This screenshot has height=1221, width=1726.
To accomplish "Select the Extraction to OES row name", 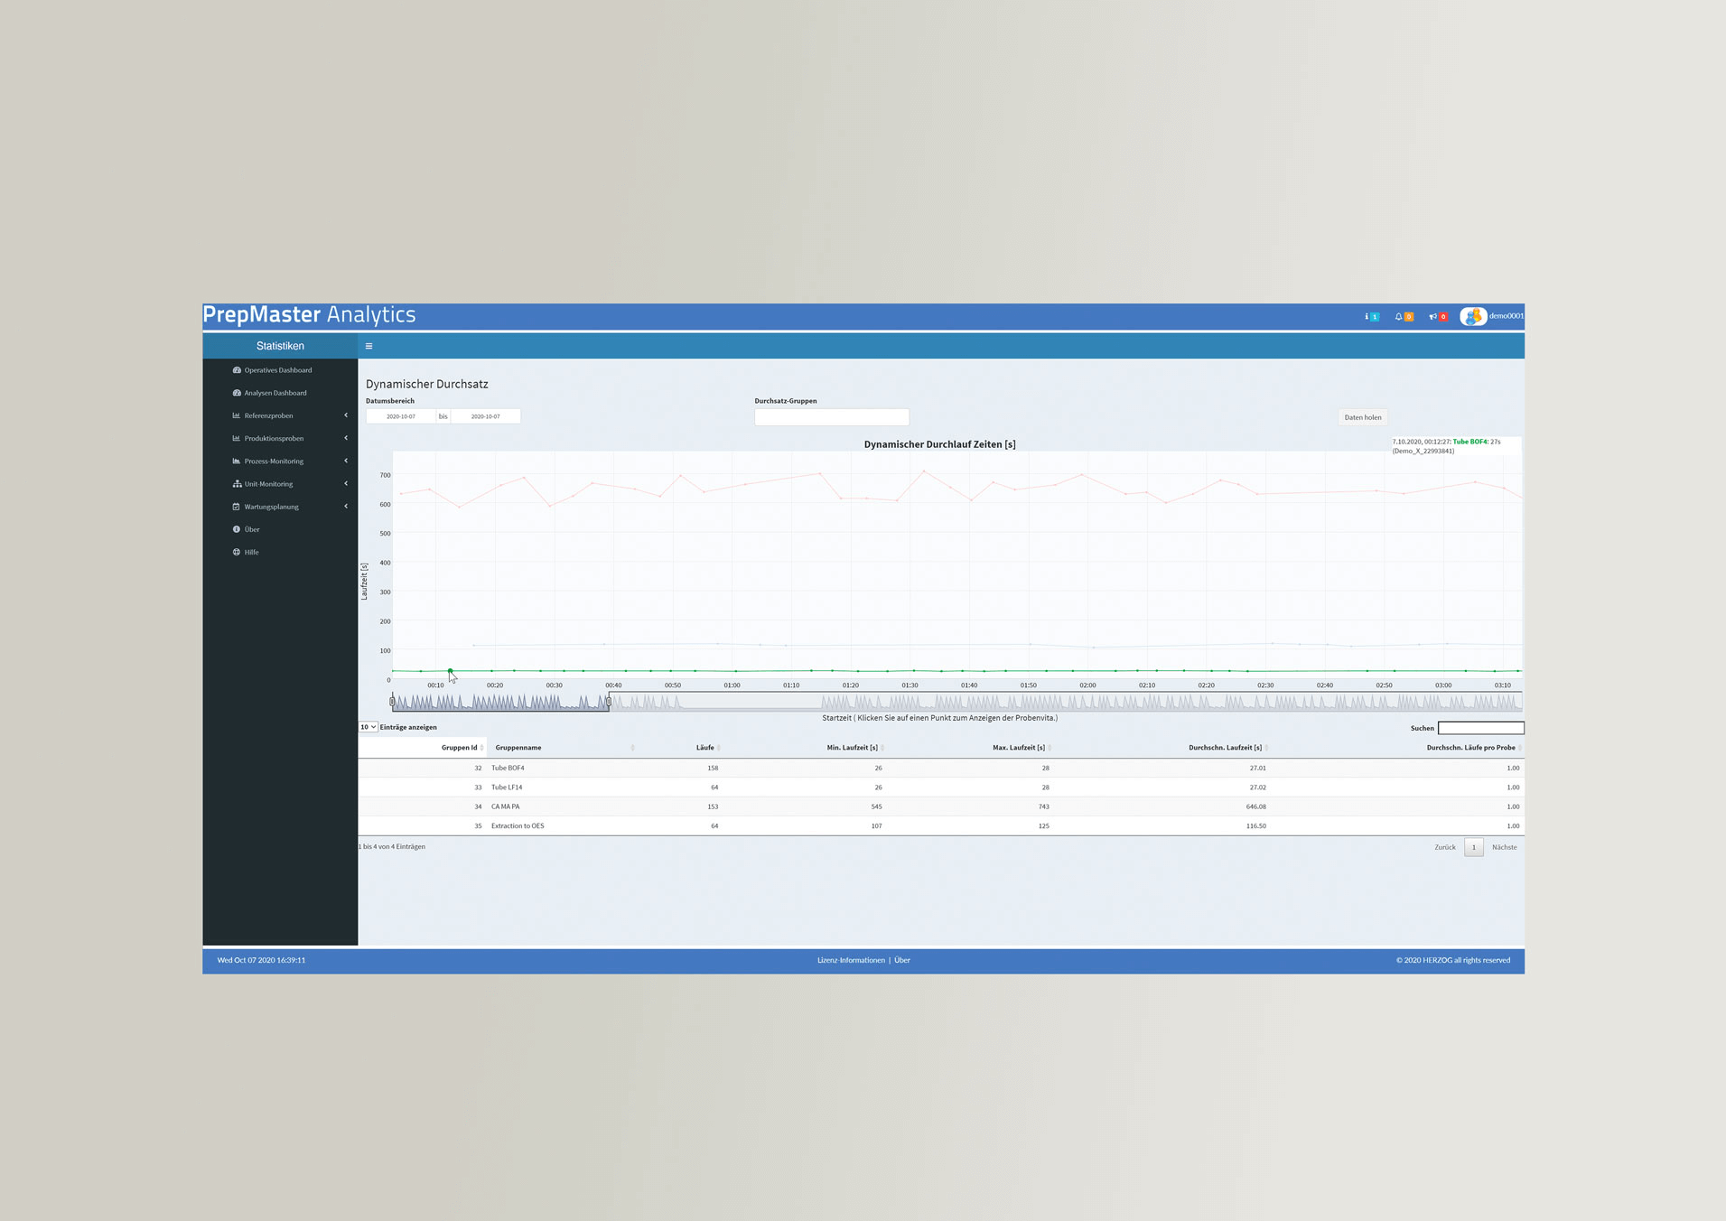I will pyautogui.click(x=518, y=826).
